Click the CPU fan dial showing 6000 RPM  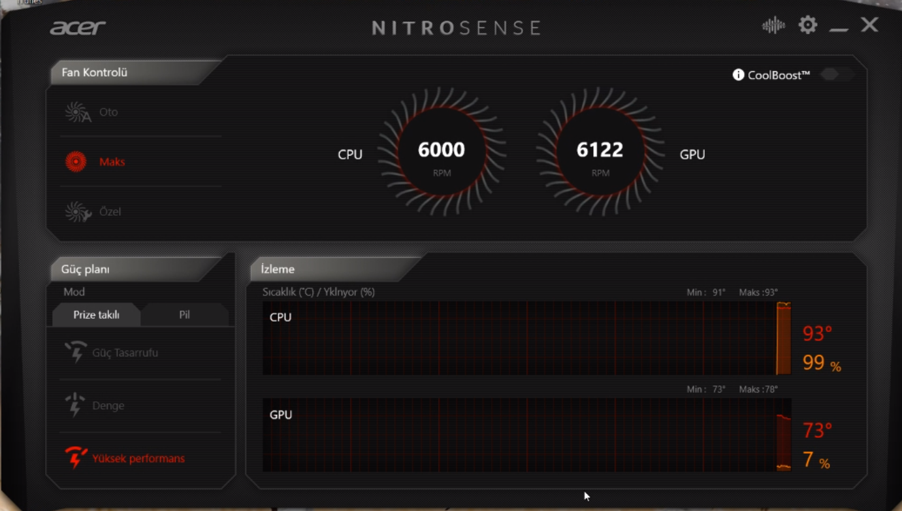click(x=442, y=152)
